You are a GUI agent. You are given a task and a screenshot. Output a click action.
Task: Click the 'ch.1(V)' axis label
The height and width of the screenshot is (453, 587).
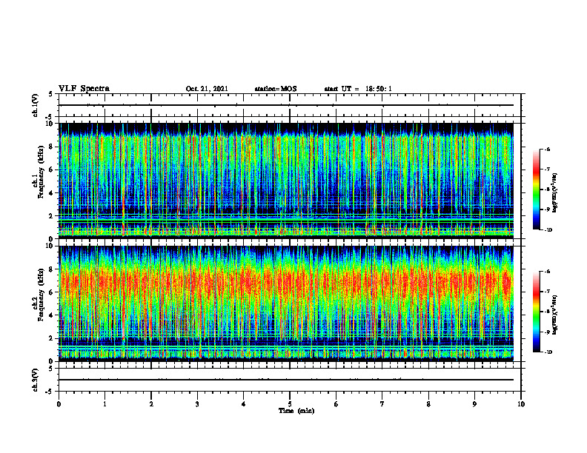coord(35,105)
